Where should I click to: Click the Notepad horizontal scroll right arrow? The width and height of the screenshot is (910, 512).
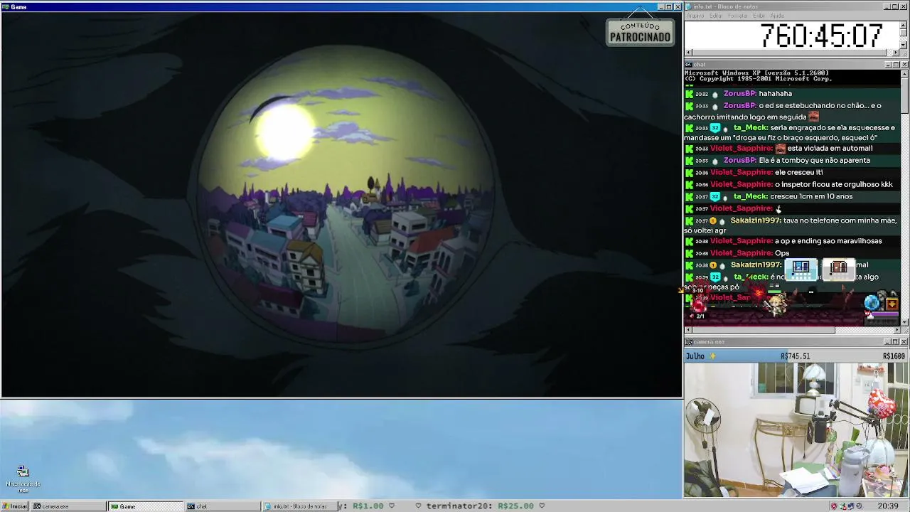click(896, 53)
